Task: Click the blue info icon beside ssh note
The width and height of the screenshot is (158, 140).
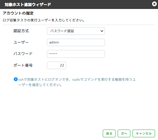Action: [x=16, y=79]
